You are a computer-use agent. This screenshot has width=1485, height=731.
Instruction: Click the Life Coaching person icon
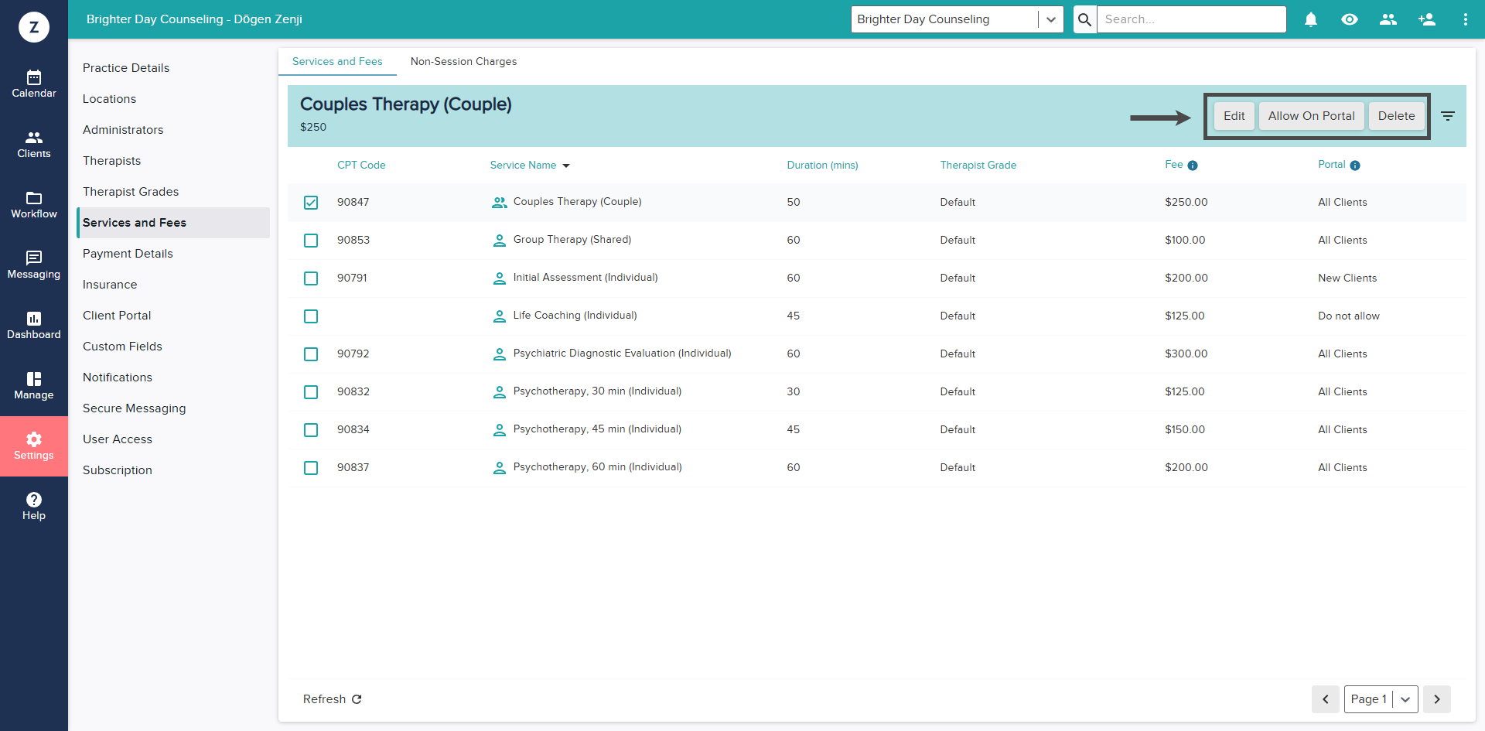(x=500, y=316)
